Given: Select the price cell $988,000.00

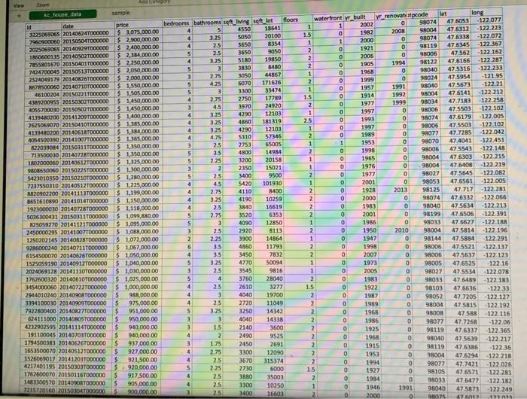Looking at the screenshot, I should coord(138,295).
